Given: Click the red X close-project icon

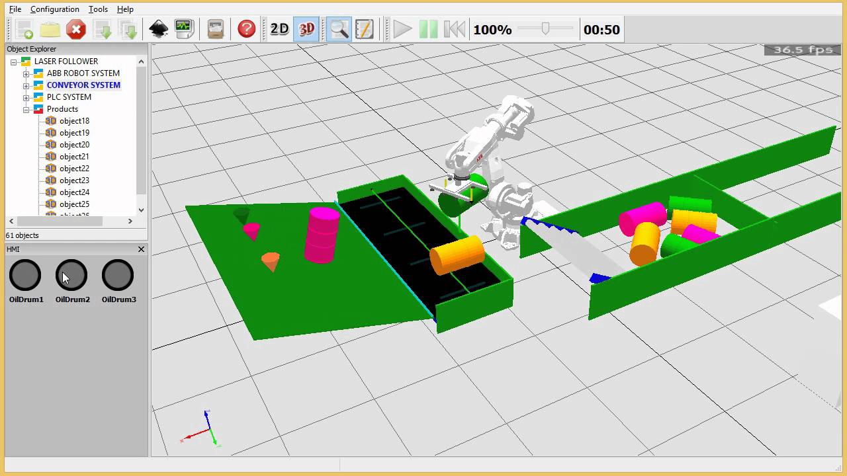Looking at the screenshot, I should pyautogui.click(x=76, y=29).
